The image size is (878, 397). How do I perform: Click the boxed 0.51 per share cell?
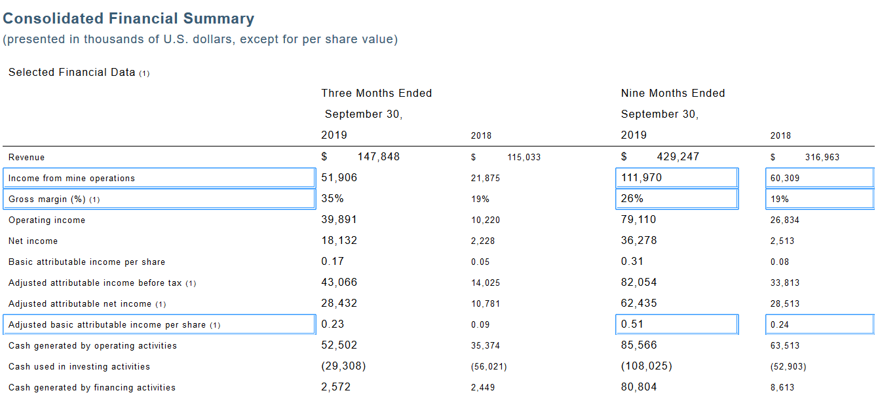677,324
